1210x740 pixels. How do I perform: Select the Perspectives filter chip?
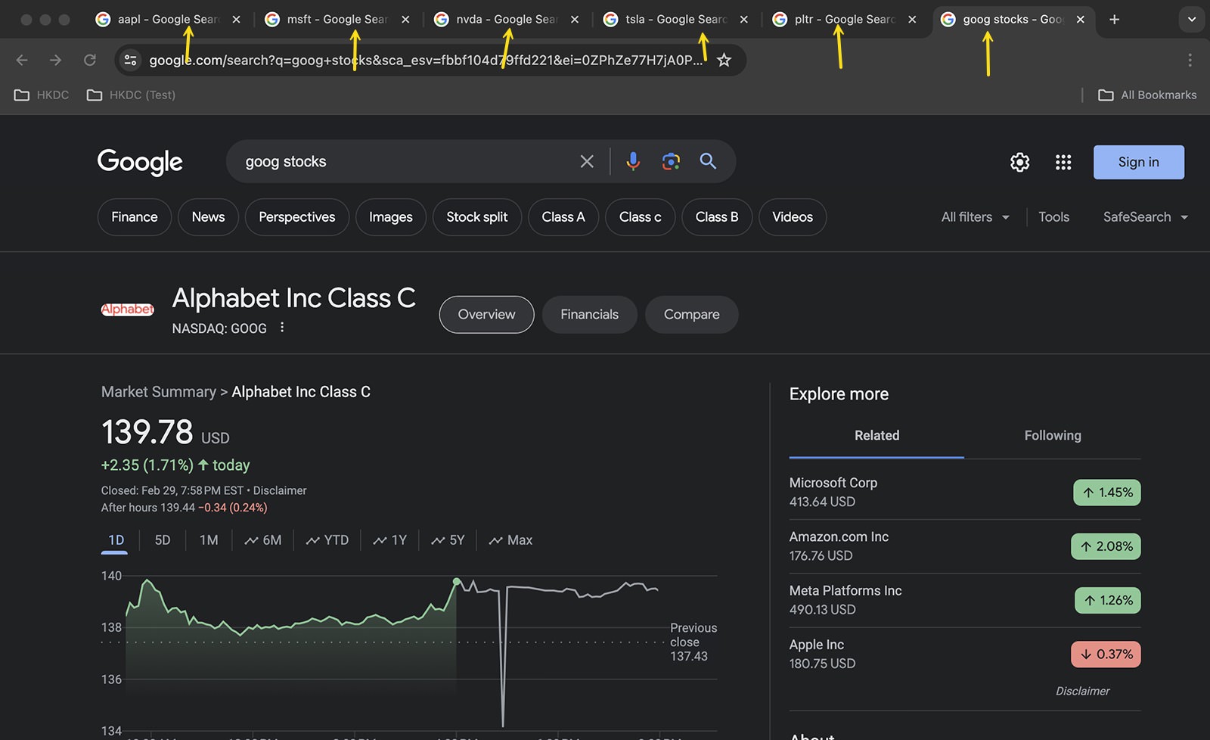coord(297,217)
